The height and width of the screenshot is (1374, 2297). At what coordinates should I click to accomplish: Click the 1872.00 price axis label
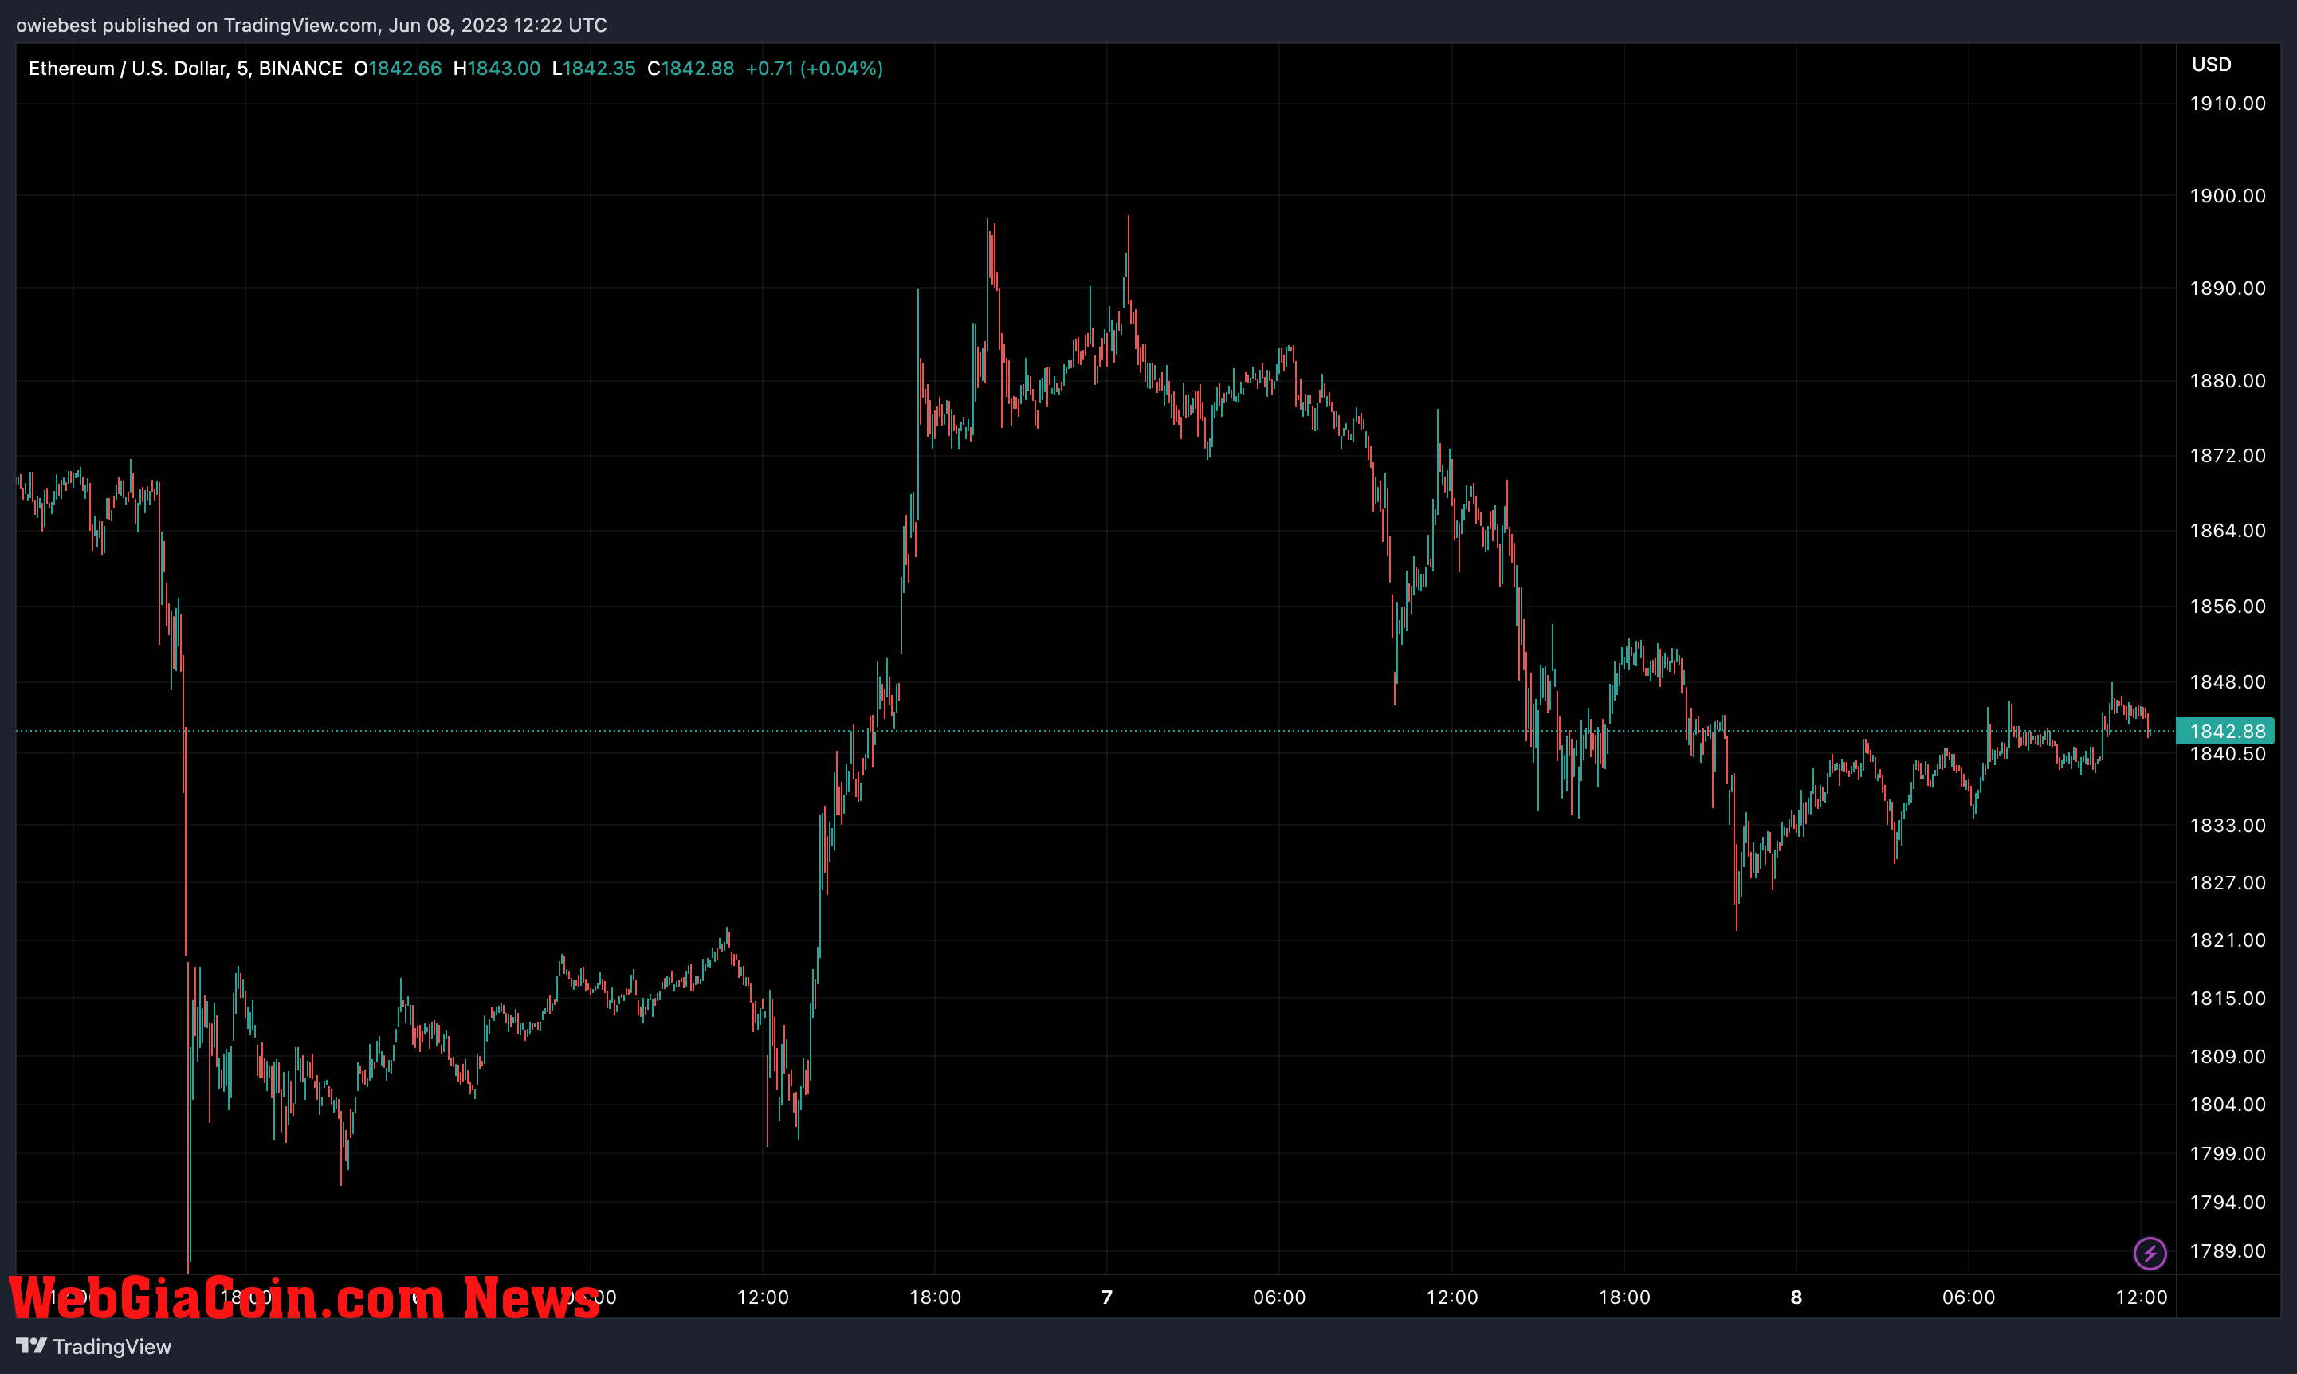[2228, 456]
